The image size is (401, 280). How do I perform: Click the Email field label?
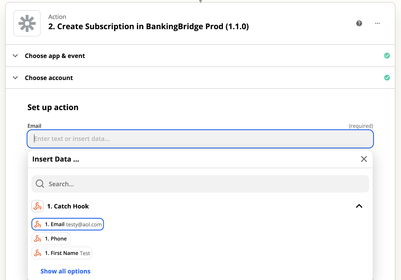click(34, 126)
